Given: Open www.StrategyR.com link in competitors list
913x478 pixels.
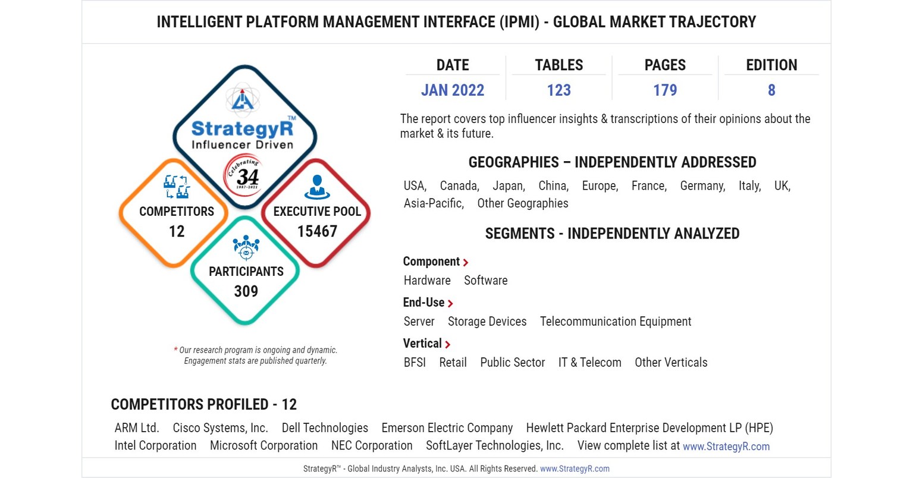Looking at the screenshot, I should 726,446.
